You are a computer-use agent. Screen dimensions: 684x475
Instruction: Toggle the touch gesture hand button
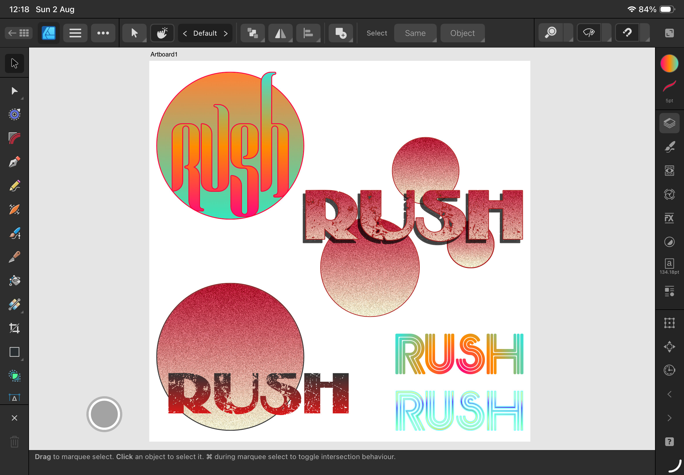162,33
